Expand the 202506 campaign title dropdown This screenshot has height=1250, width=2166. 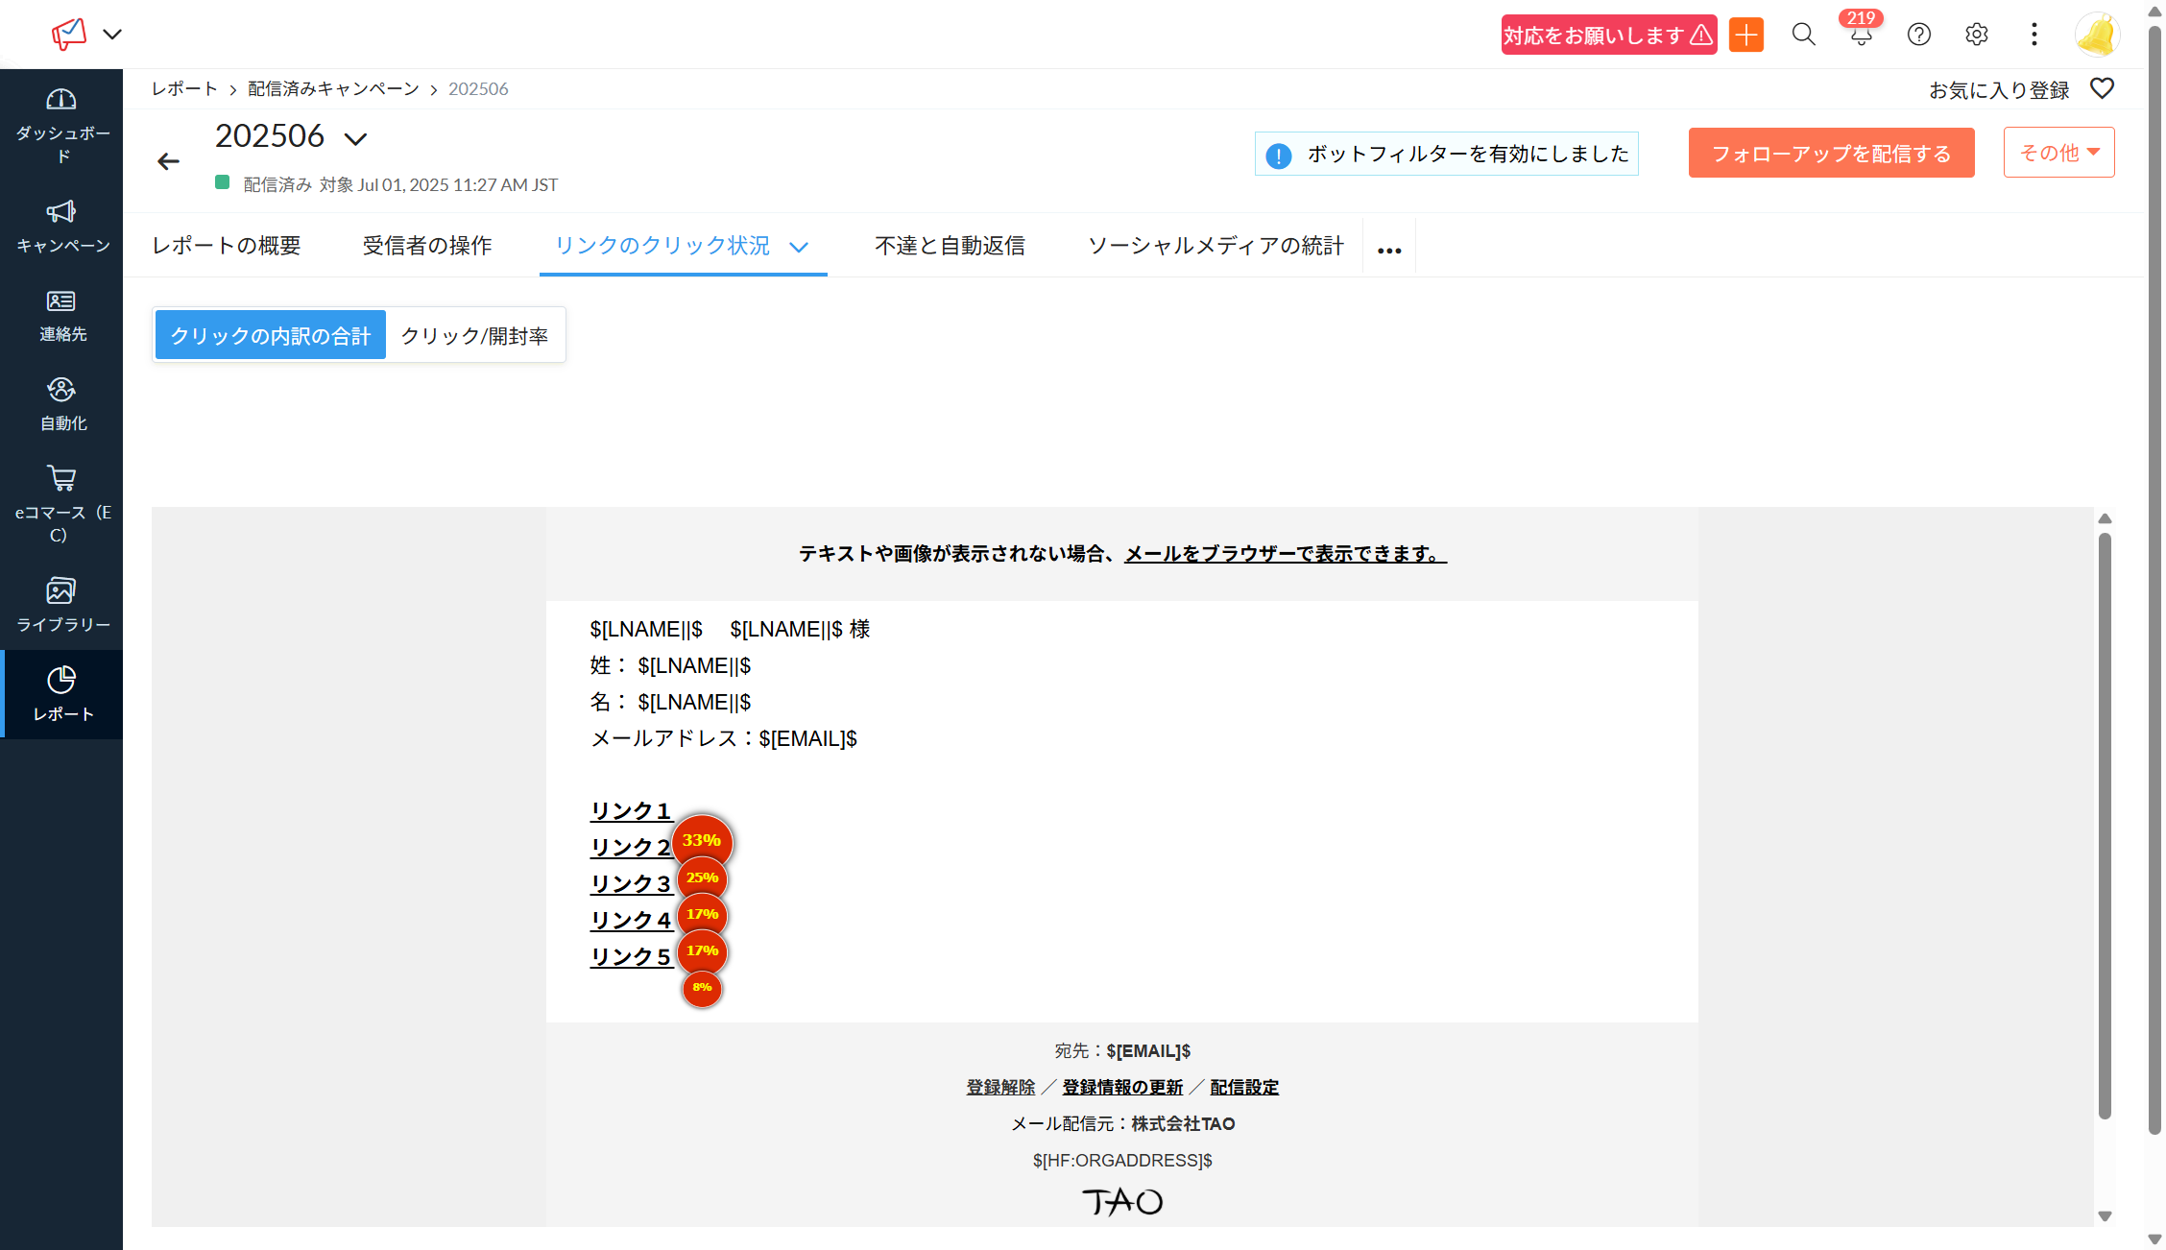pyautogui.click(x=356, y=139)
